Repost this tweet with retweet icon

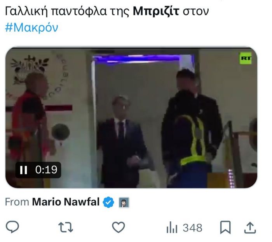pos(66,227)
